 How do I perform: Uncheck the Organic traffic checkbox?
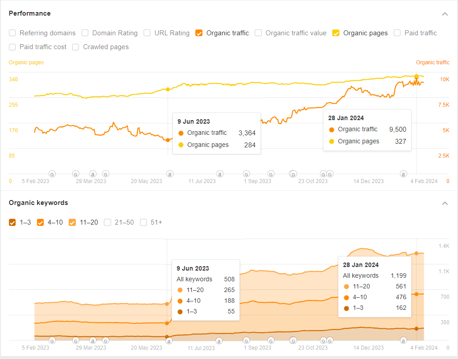(199, 33)
